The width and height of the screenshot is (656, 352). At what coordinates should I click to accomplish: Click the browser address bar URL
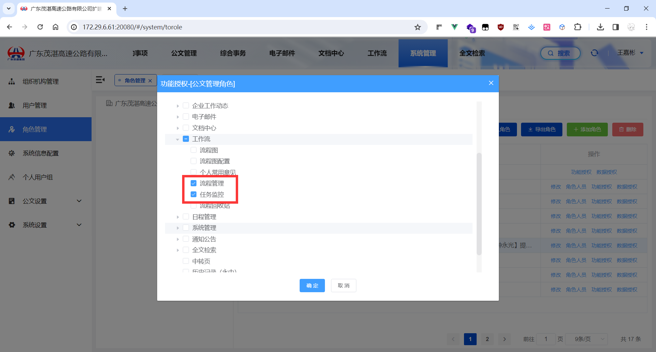pyautogui.click(x=132, y=27)
